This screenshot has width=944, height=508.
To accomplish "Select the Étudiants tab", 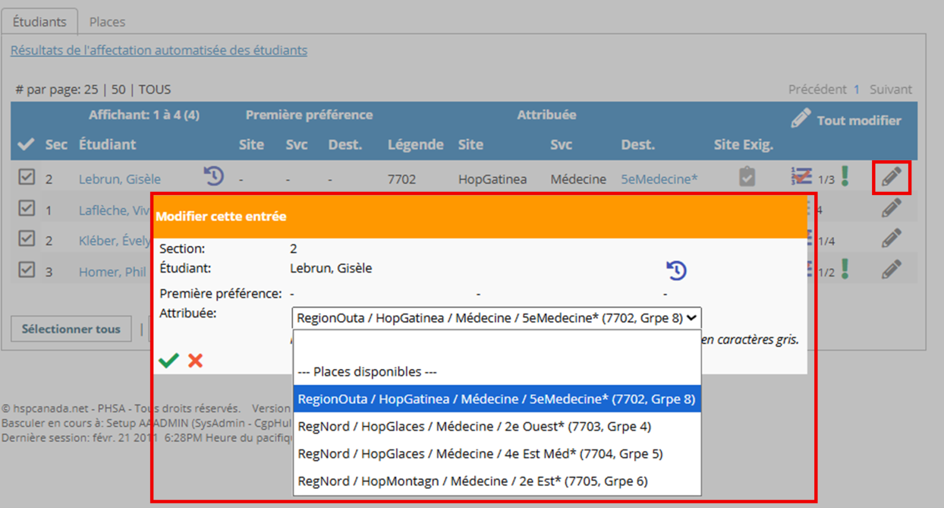I will (39, 21).
